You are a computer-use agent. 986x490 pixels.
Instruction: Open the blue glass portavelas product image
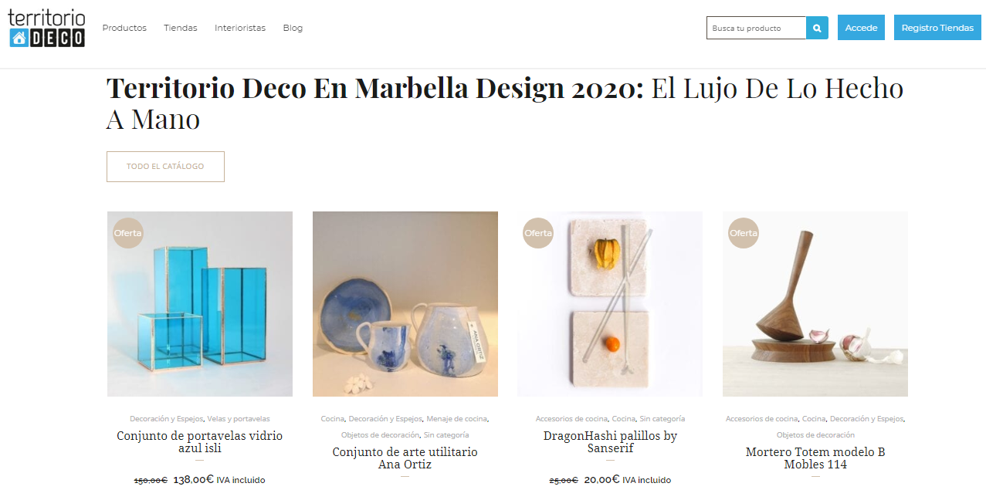[x=200, y=304]
